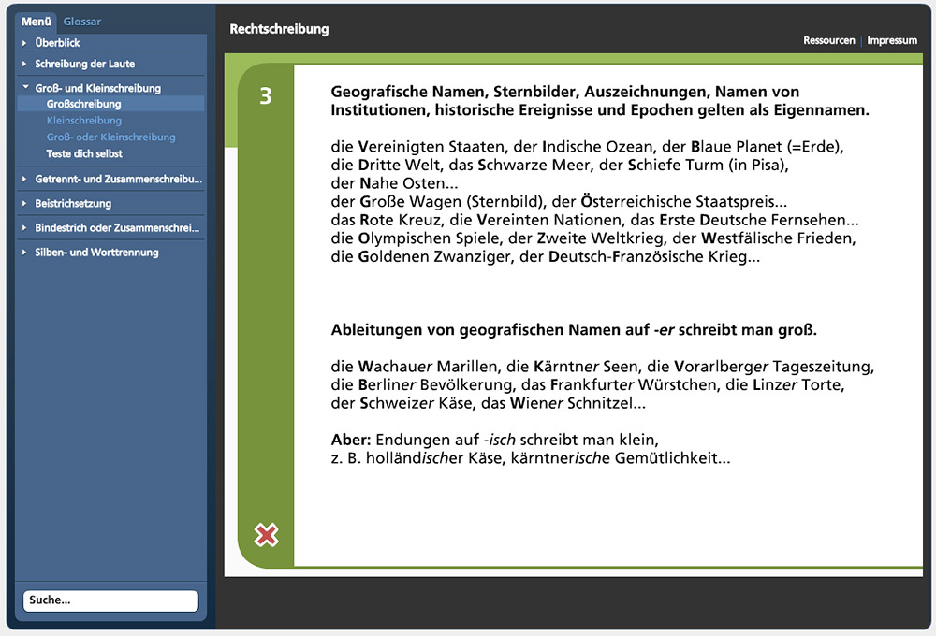Expand the Bindestrich oder Zusammenschreibung arrow

24,228
